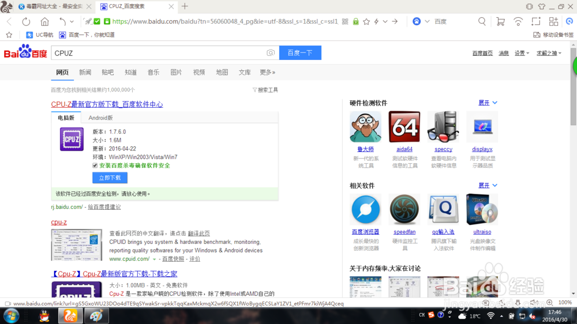Switch to the Android版 tab
577x324 pixels.
coord(100,118)
